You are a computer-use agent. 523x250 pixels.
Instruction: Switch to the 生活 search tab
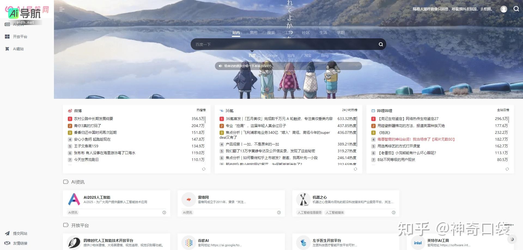pyautogui.click(x=323, y=33)
